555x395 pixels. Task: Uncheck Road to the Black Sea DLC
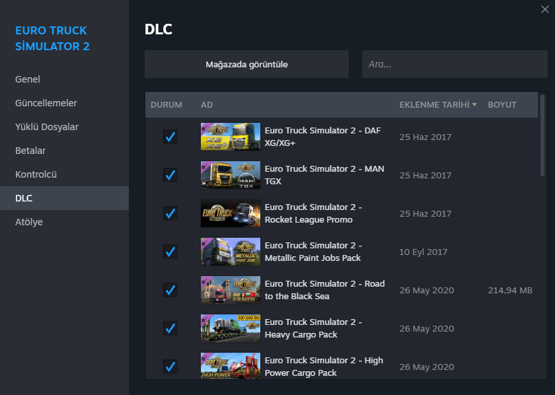pos(170,290)
